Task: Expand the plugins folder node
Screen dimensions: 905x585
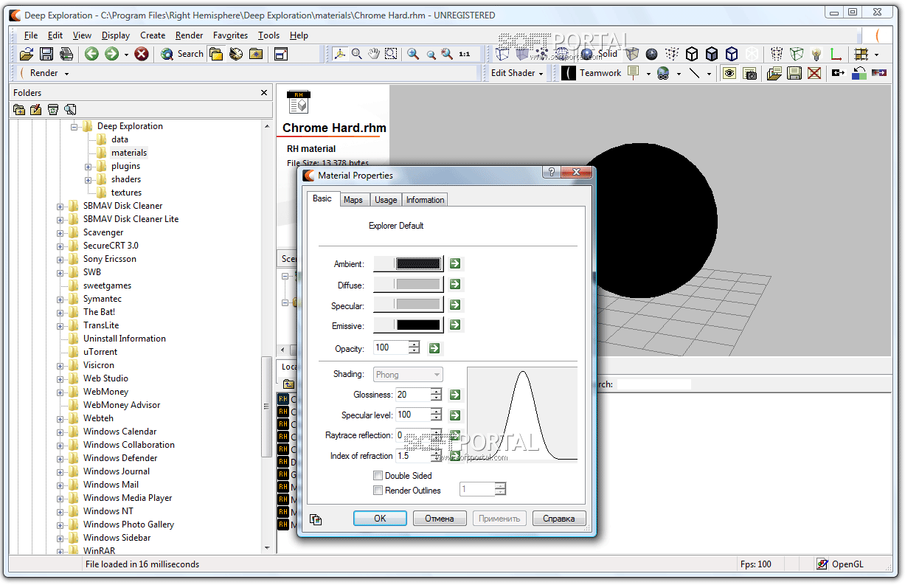Action: [89, 166]
